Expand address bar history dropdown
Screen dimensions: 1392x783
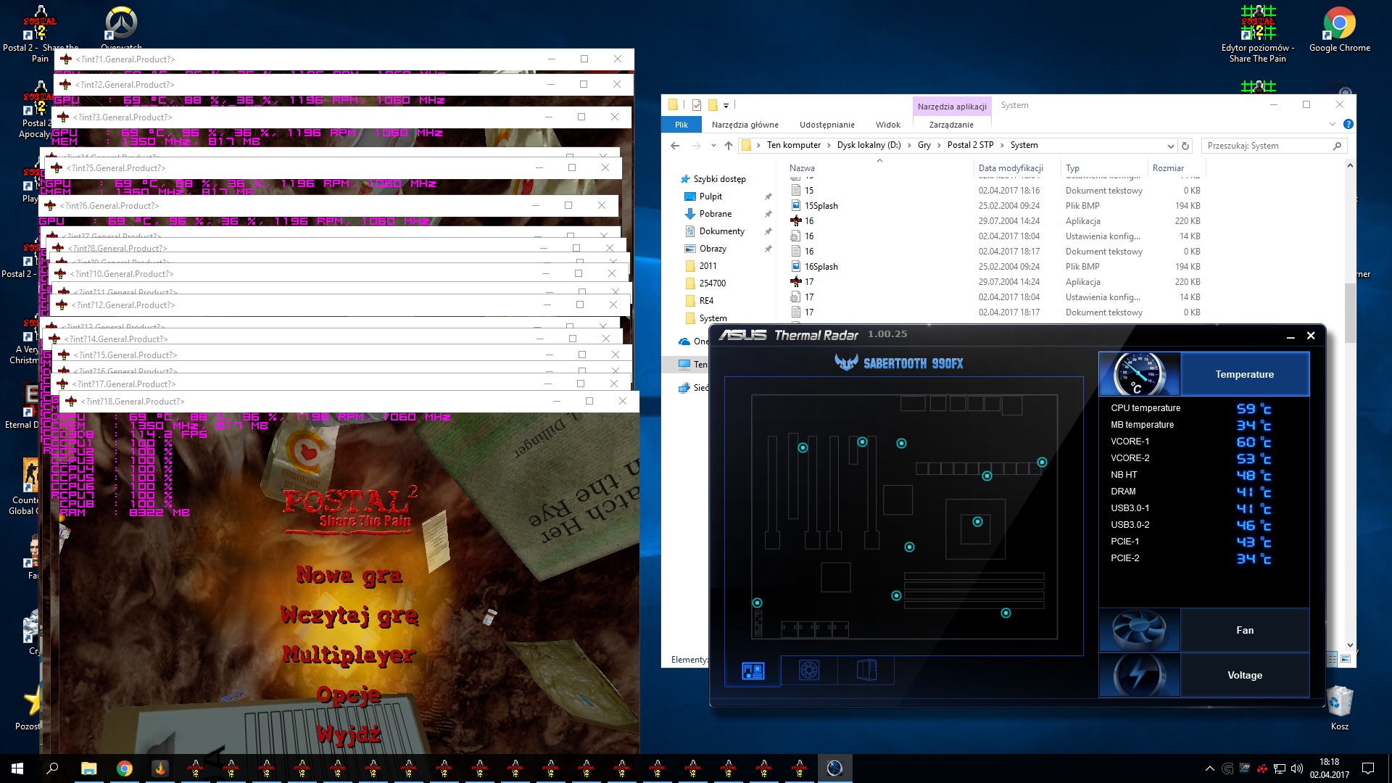coord(1170,146)
